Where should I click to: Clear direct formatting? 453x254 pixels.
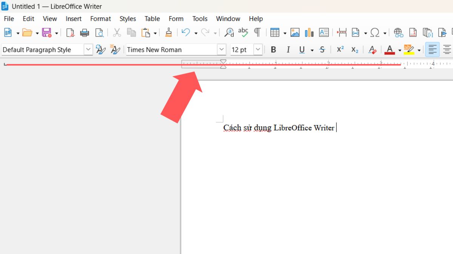(x=373, y=50)
